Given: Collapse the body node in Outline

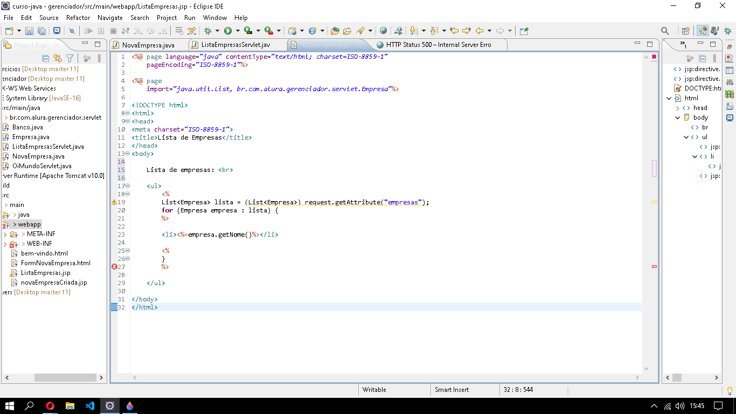Looking at the screenshot, I should 678,118.
